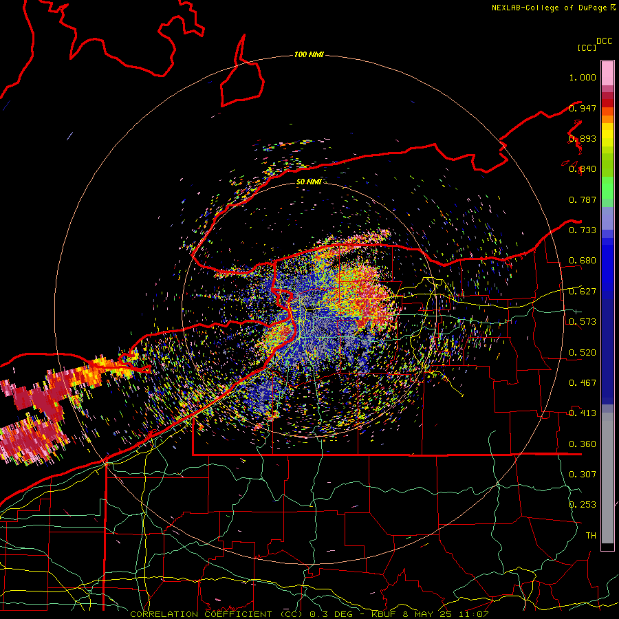This screenshot has width=619, height=619.
Task: Click the 0.947 scale value
Action: pos(583,108)
